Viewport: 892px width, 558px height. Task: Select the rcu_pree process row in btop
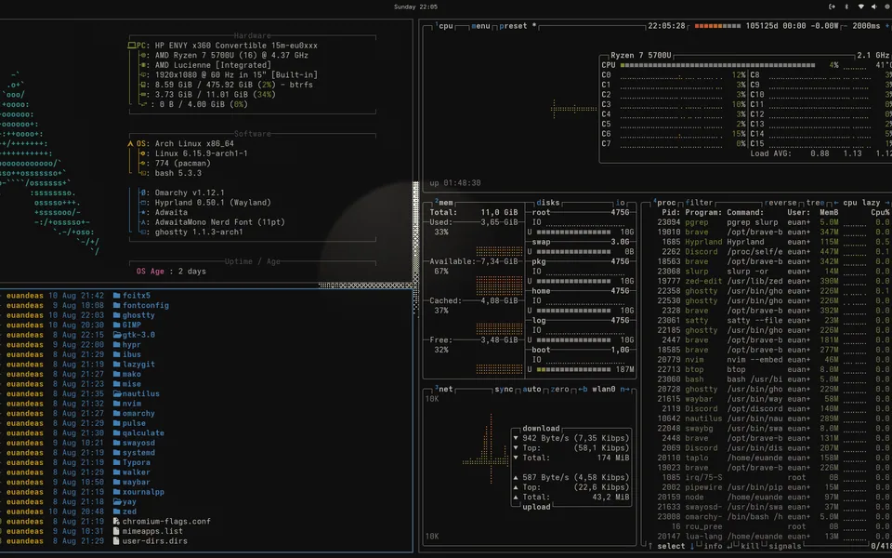[x=772, y=526]
